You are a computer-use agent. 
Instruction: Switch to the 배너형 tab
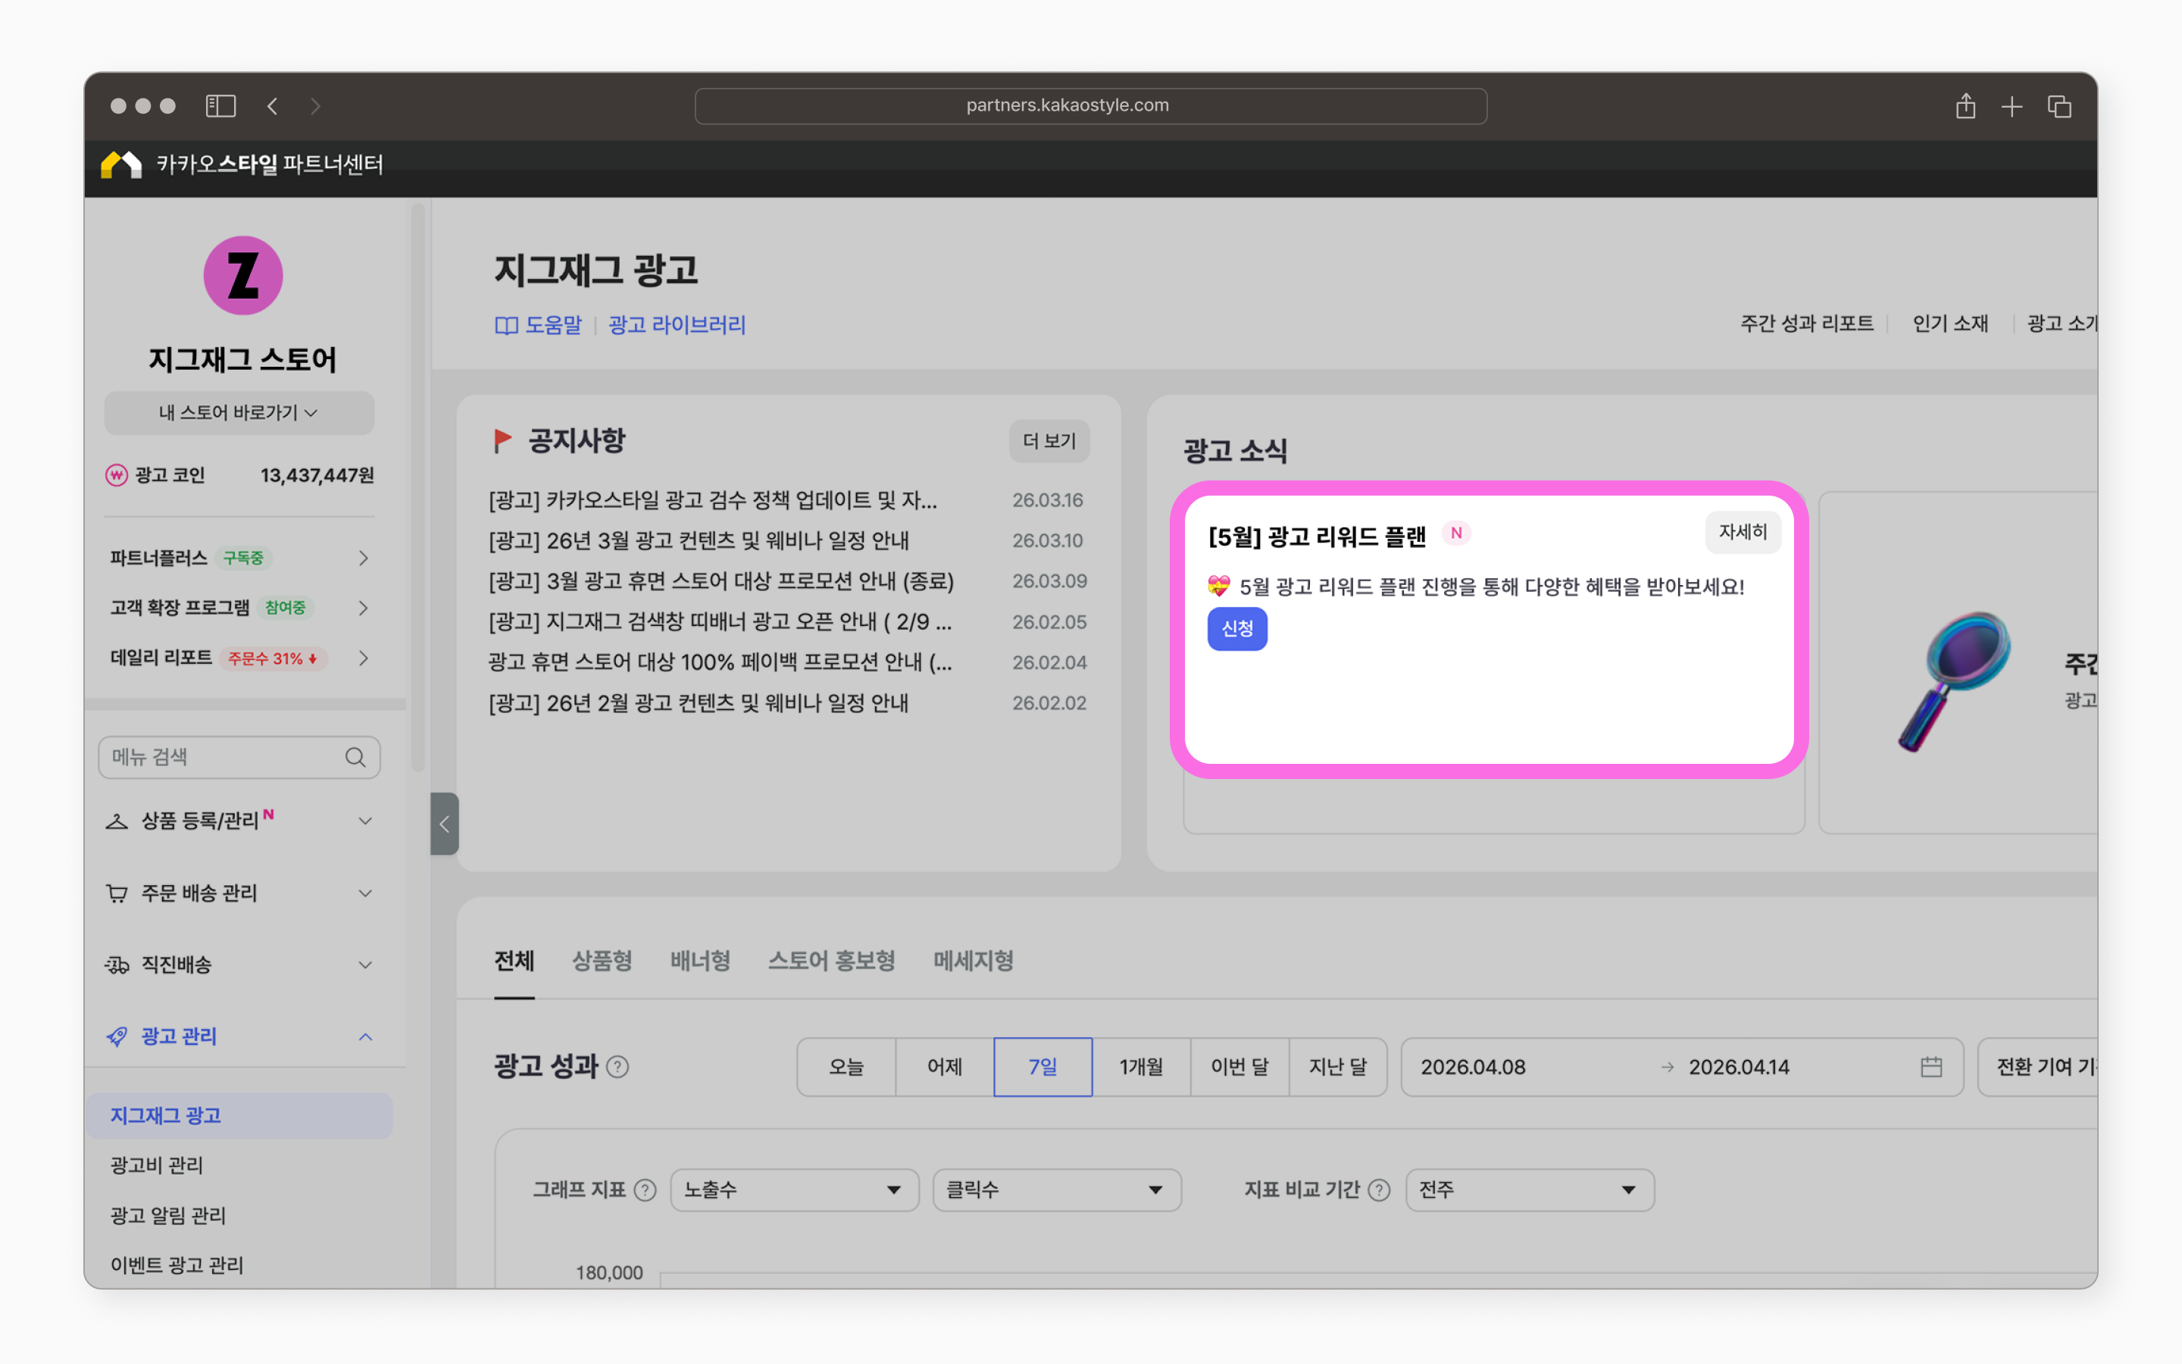tap(700, 961)
